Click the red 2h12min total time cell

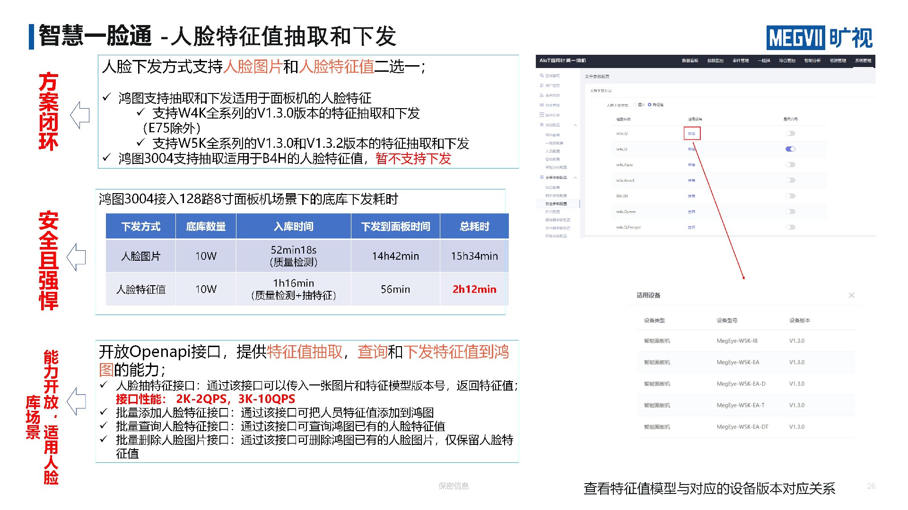click(474, 289)
